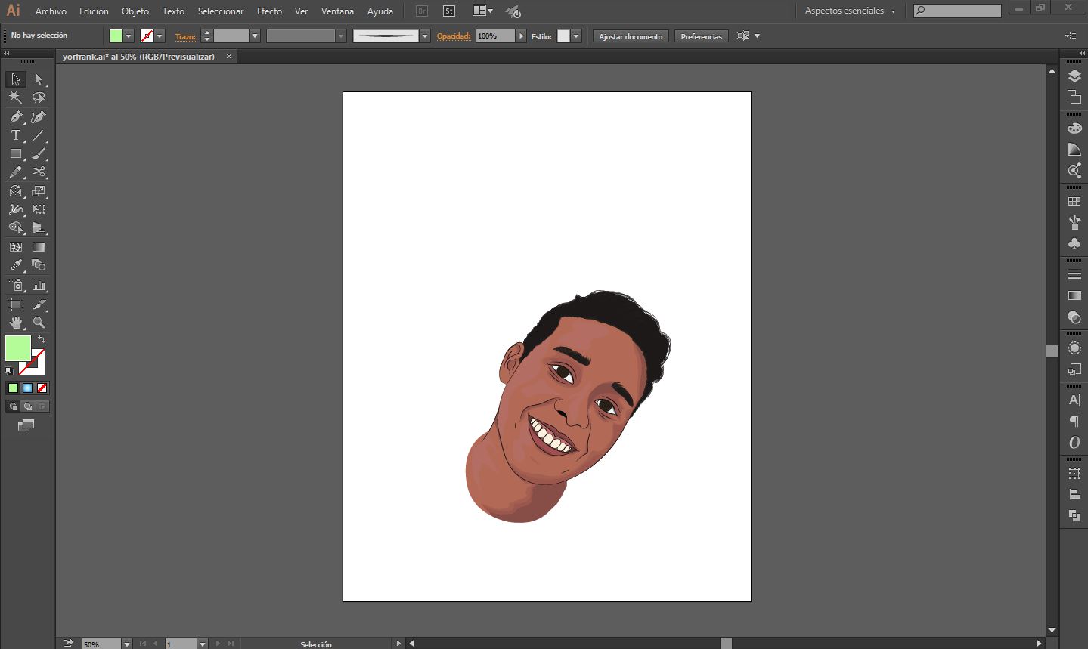Select the Selection (black arrow) tool
This screenshot has width=1088, height=649.
click(x=16, y=79)
